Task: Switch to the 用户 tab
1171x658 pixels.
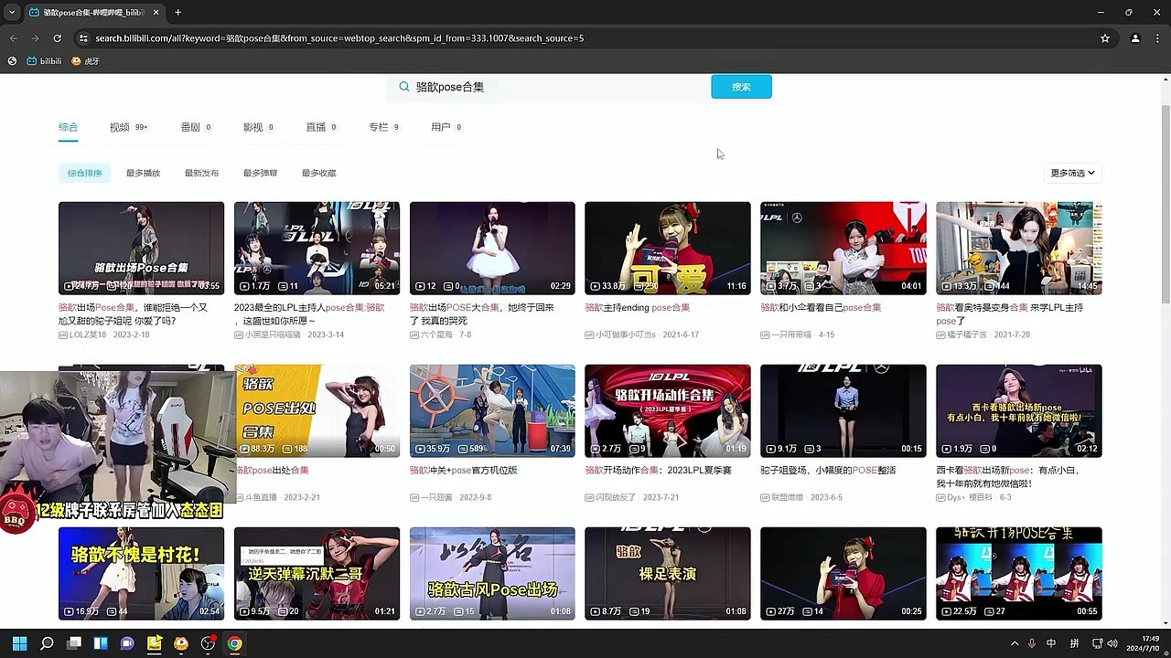Action: [446, 127]
